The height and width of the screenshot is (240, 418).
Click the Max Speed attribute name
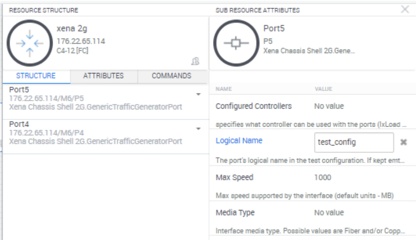click(234, 177)
